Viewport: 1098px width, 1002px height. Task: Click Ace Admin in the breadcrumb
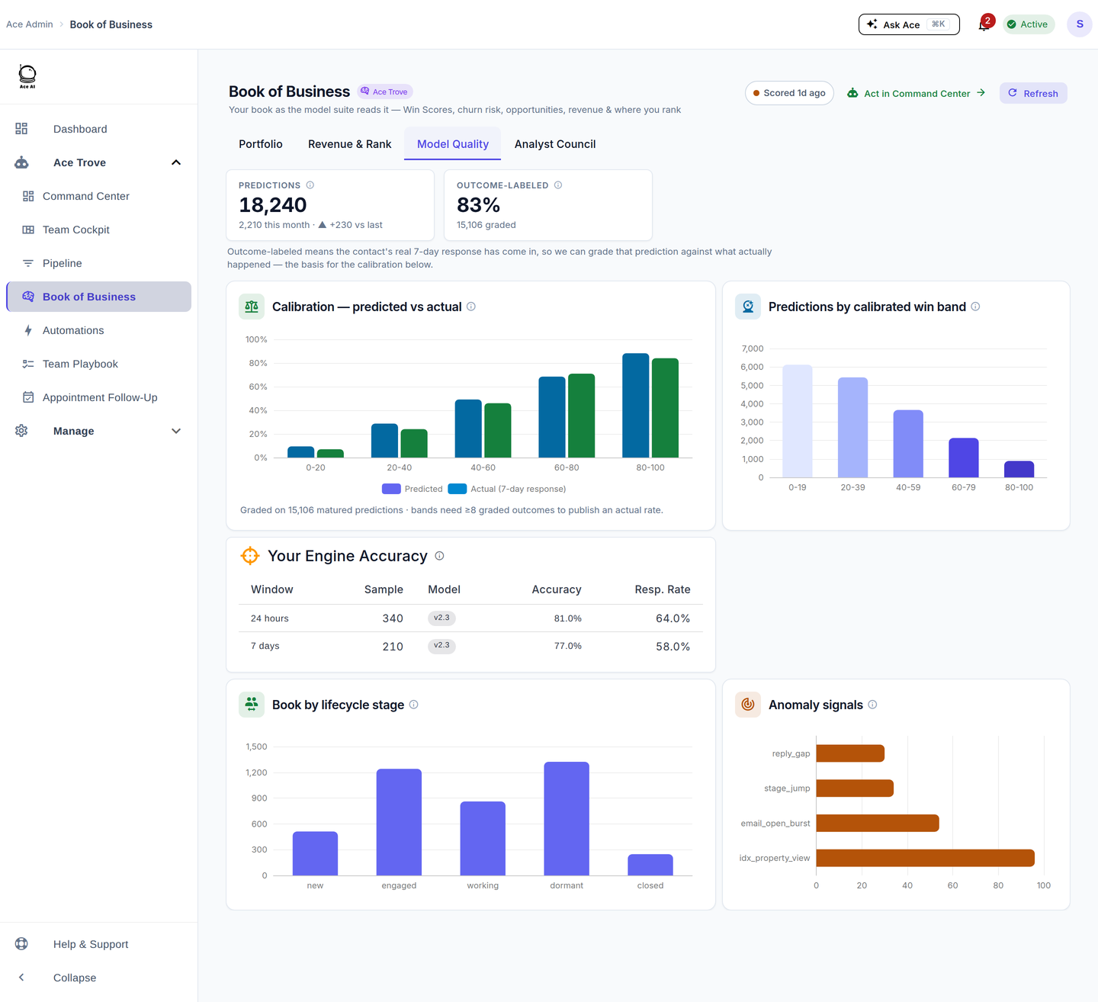point(30,24)
